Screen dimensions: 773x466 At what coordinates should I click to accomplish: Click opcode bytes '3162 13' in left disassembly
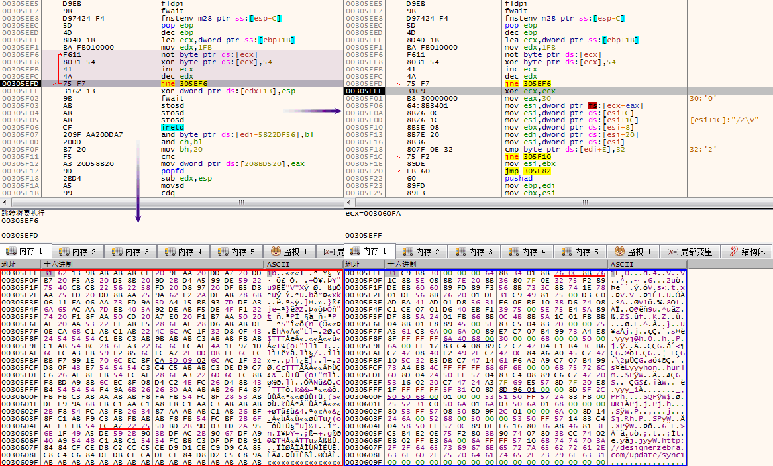pos(79,91)
